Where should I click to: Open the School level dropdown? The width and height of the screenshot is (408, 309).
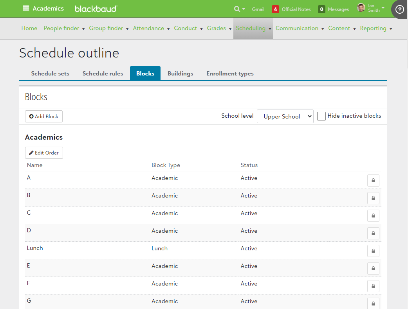tap(285, 117)
